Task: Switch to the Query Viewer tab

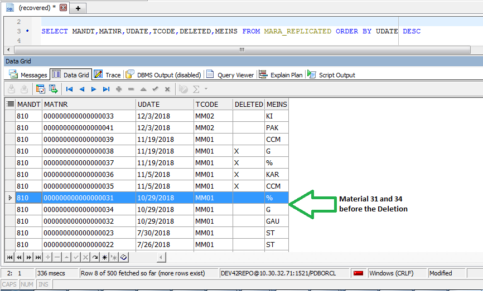Action: 230,75
